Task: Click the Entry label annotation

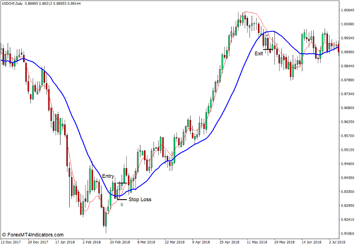Action: [108, 176]
